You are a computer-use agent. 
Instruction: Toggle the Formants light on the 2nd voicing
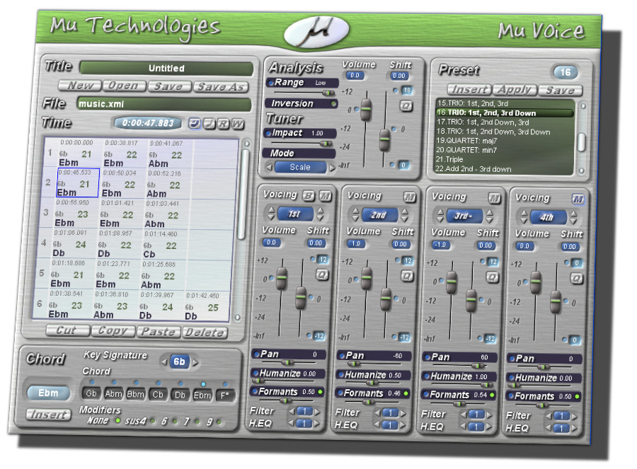[406, 393]
